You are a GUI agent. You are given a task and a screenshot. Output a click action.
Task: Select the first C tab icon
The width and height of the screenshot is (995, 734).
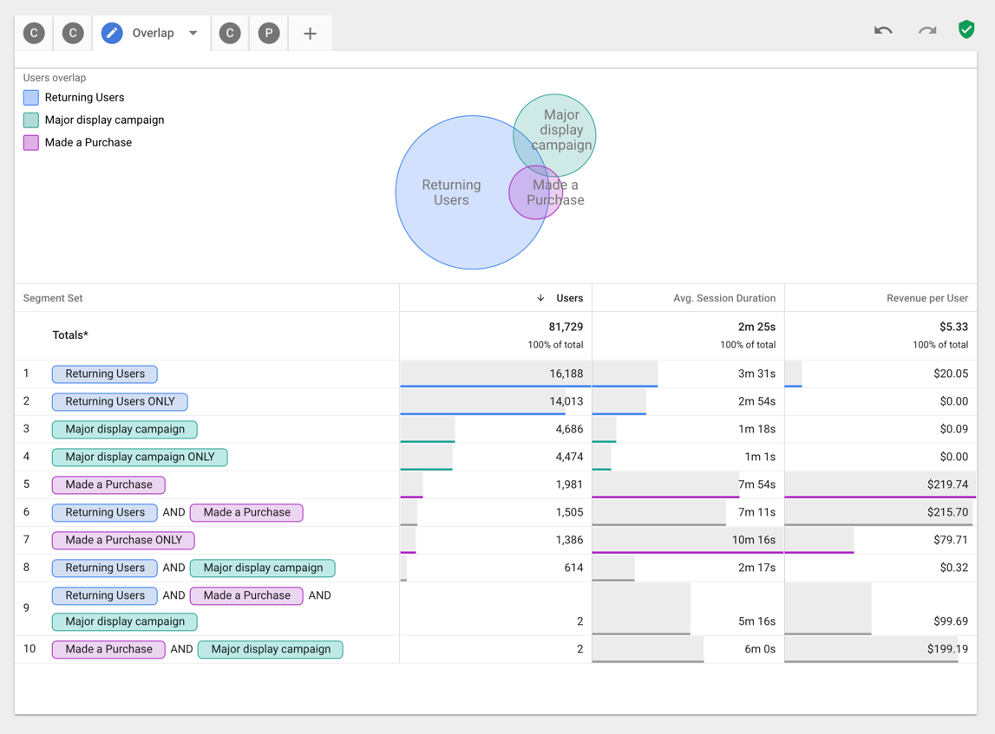click(34, 32)
